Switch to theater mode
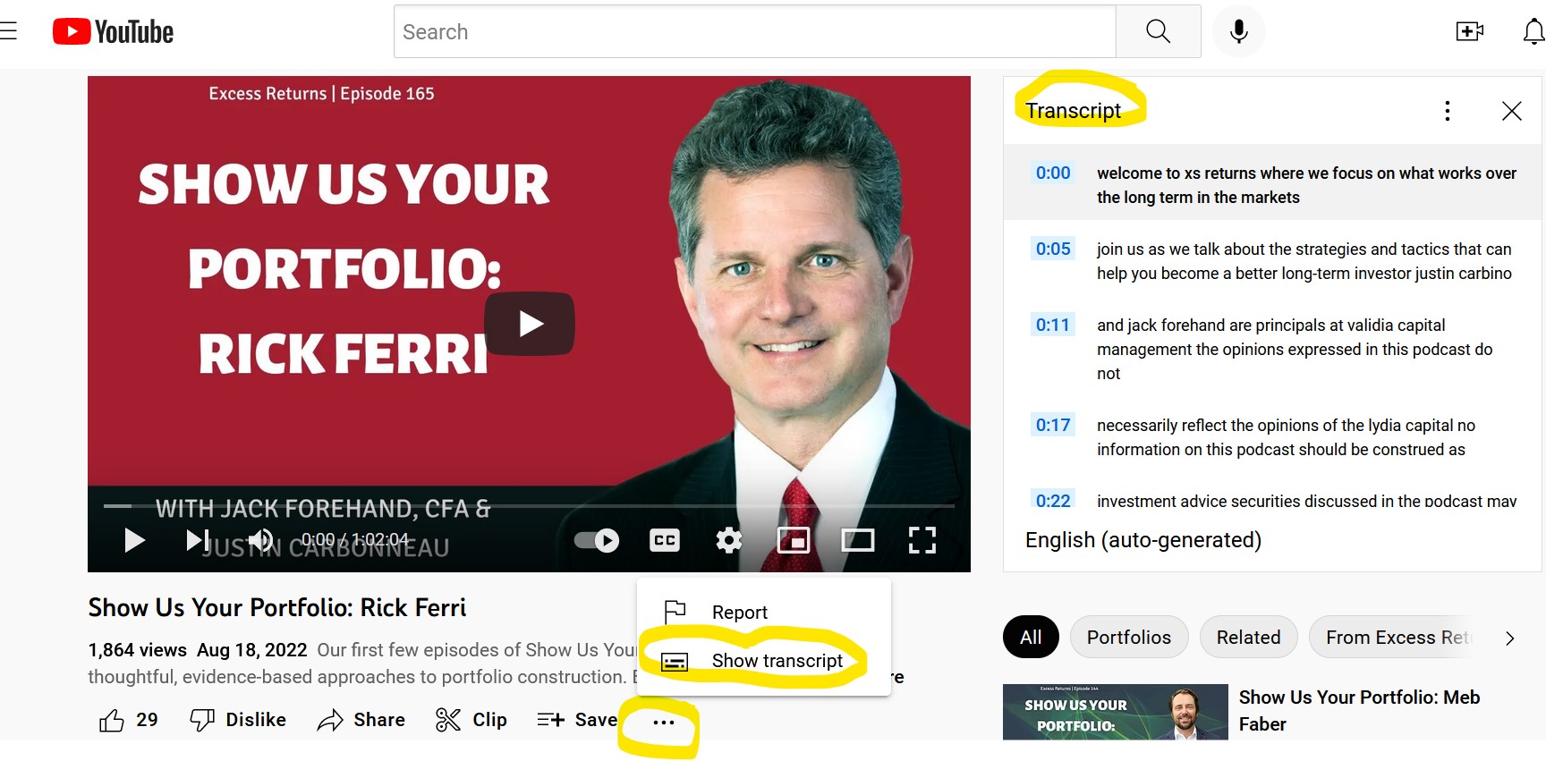Viewport: 1546px width, 761px height. point(858,540)
